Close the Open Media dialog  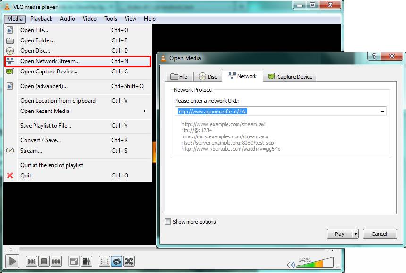click(x=392, y=56)
